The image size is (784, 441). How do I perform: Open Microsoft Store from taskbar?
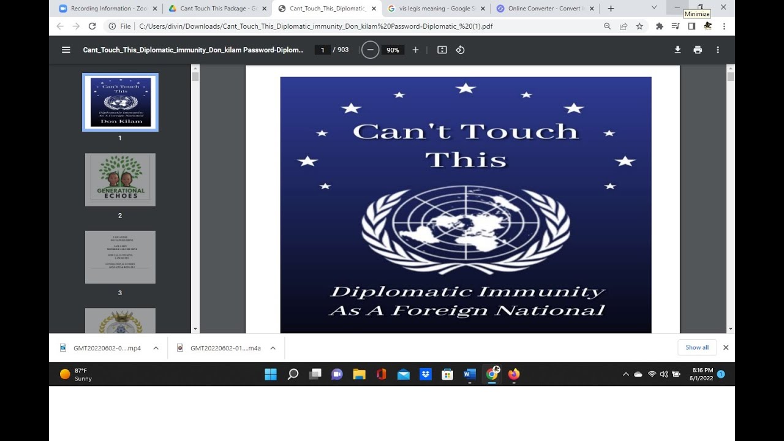click(448, 374)
